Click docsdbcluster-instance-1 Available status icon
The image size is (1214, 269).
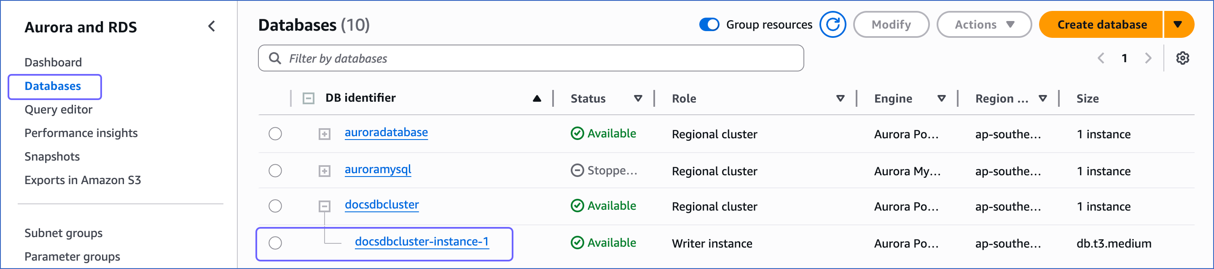577,243
